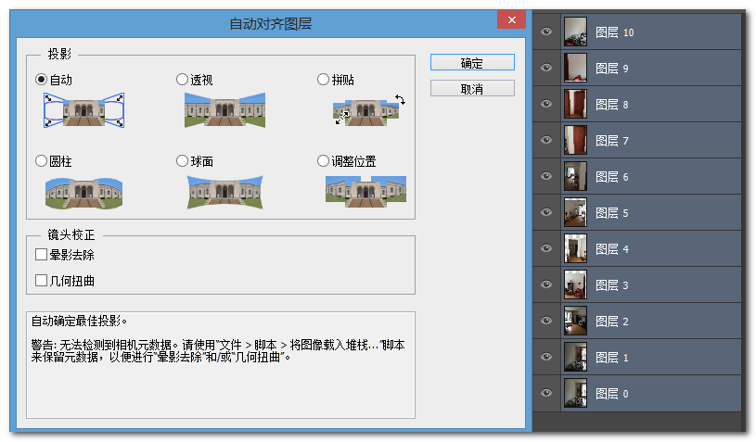
Task: Click the layer name 图层 6
Action: [612, 177]
